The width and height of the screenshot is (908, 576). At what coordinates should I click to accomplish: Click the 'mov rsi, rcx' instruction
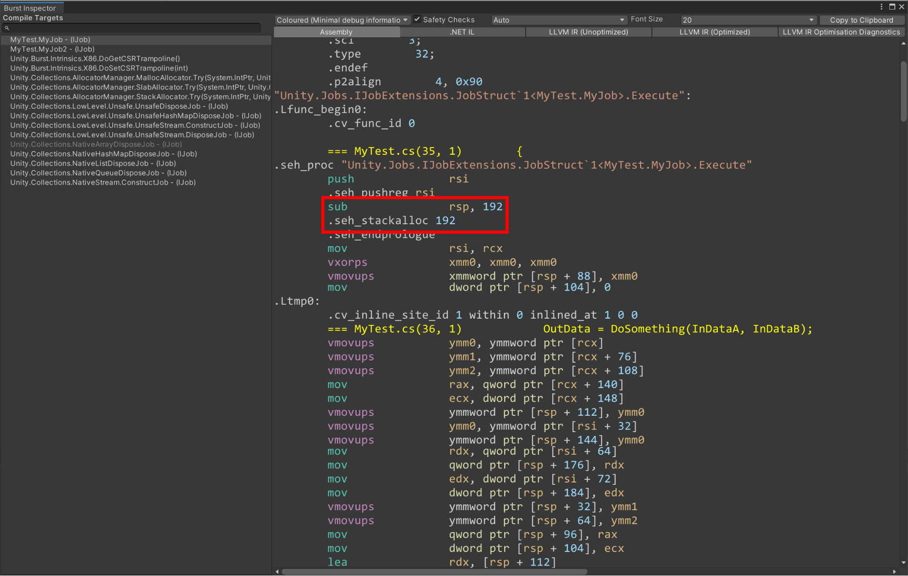click(415, 249)
